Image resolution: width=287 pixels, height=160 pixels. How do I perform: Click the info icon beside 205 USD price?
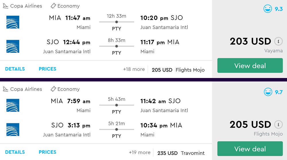point(278,124)
